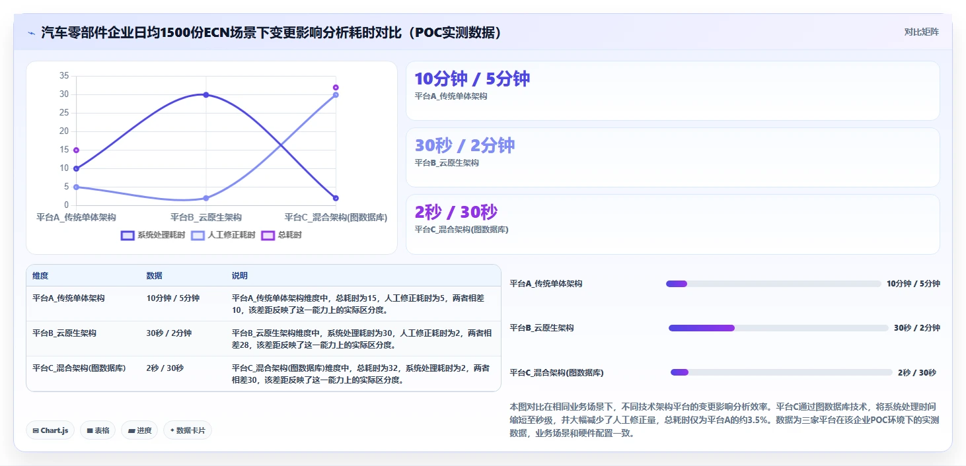Click the 对比矩阵 label in header
The width and height of the screenshot is (966, 466).
921,32
